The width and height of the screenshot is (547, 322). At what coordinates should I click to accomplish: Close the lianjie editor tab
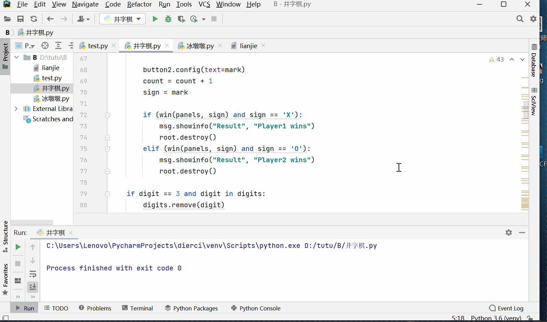[x=263, y=45]
